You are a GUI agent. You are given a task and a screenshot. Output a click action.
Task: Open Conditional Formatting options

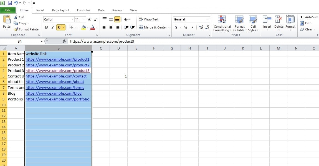pos(222,24)
